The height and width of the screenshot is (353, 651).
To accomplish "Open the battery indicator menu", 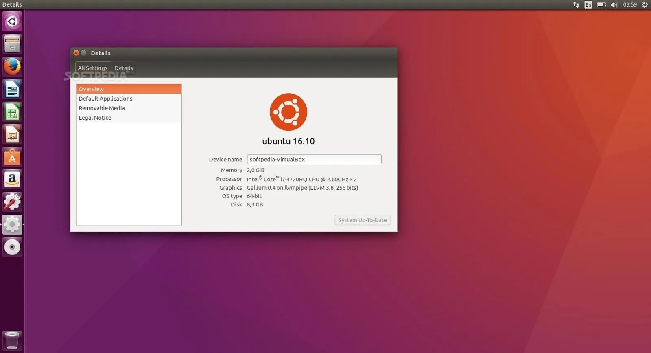I will [x=601, y=4].
